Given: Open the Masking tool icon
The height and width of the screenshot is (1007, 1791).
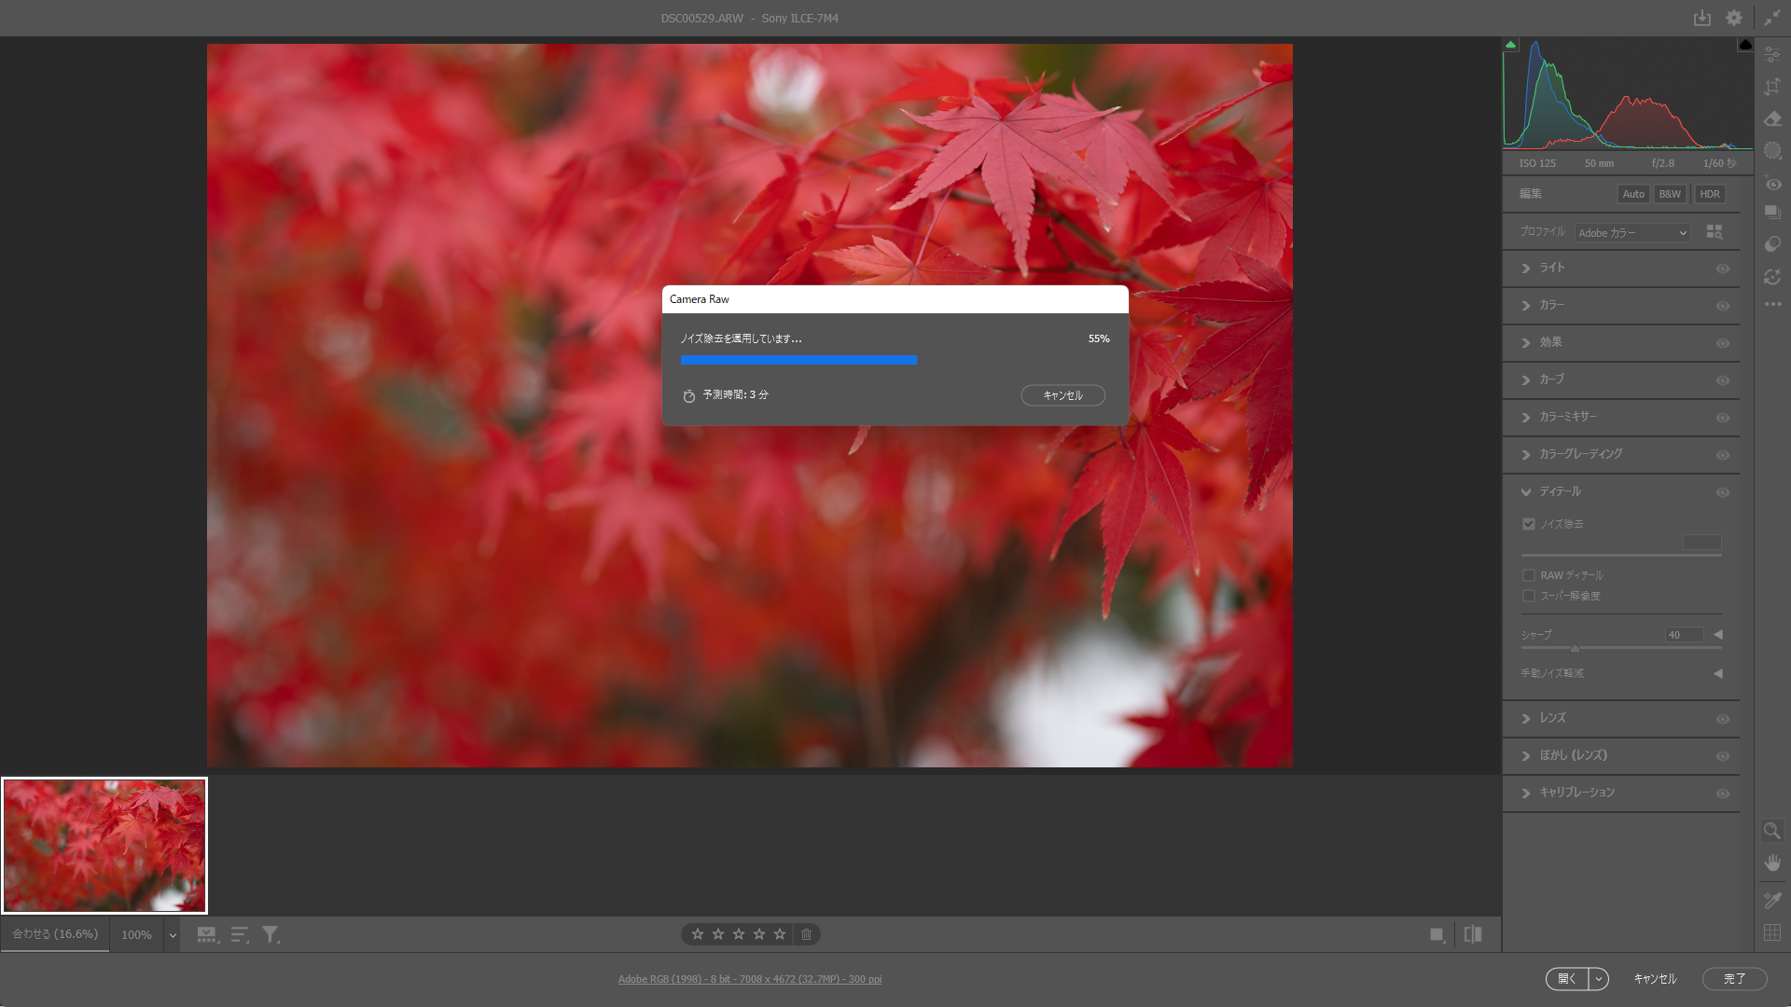Looking at the screenshot, I should (1772, 150).
